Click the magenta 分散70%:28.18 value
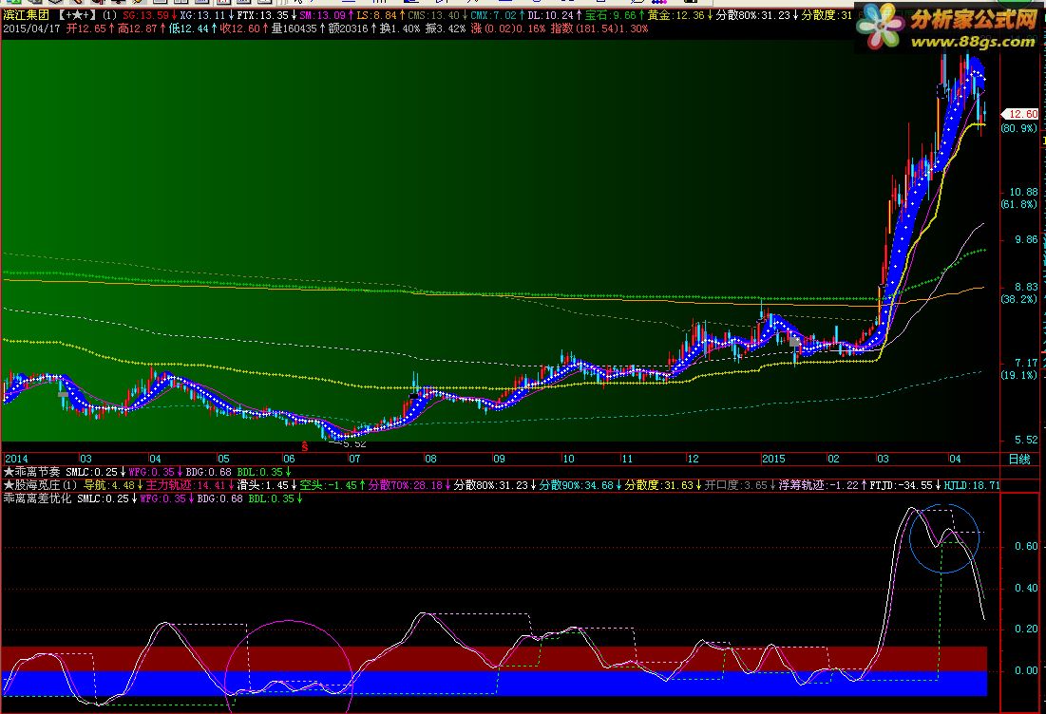The image size is (1046, 714). coord(406,485)
